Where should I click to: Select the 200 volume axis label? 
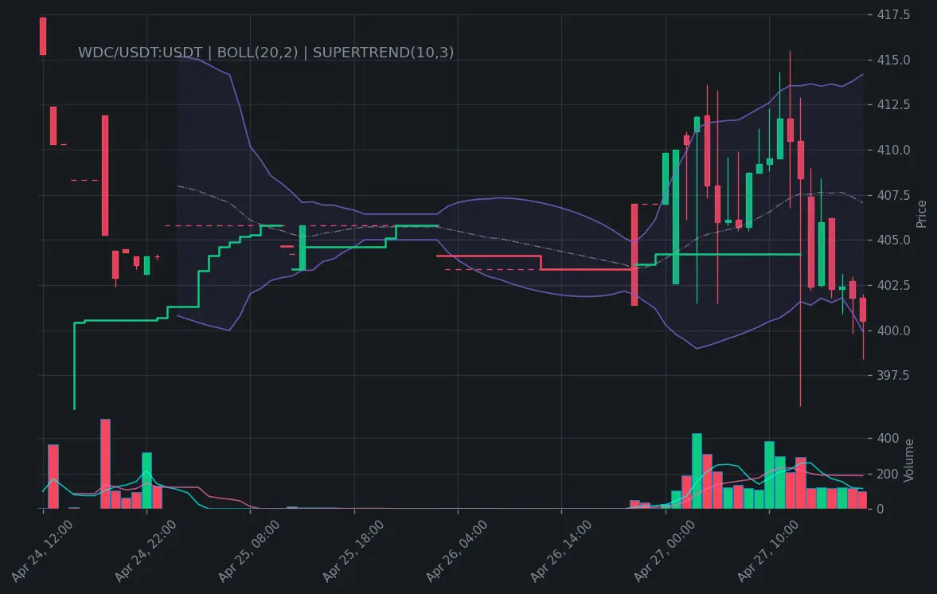[888, 475]
